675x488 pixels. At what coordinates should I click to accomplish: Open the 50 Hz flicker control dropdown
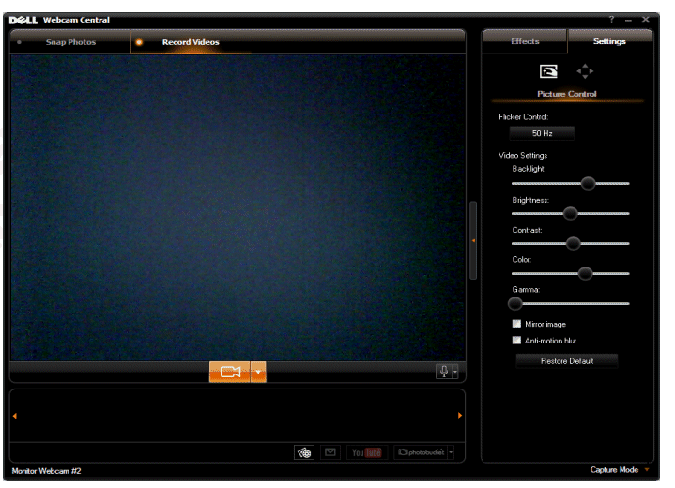542,133
